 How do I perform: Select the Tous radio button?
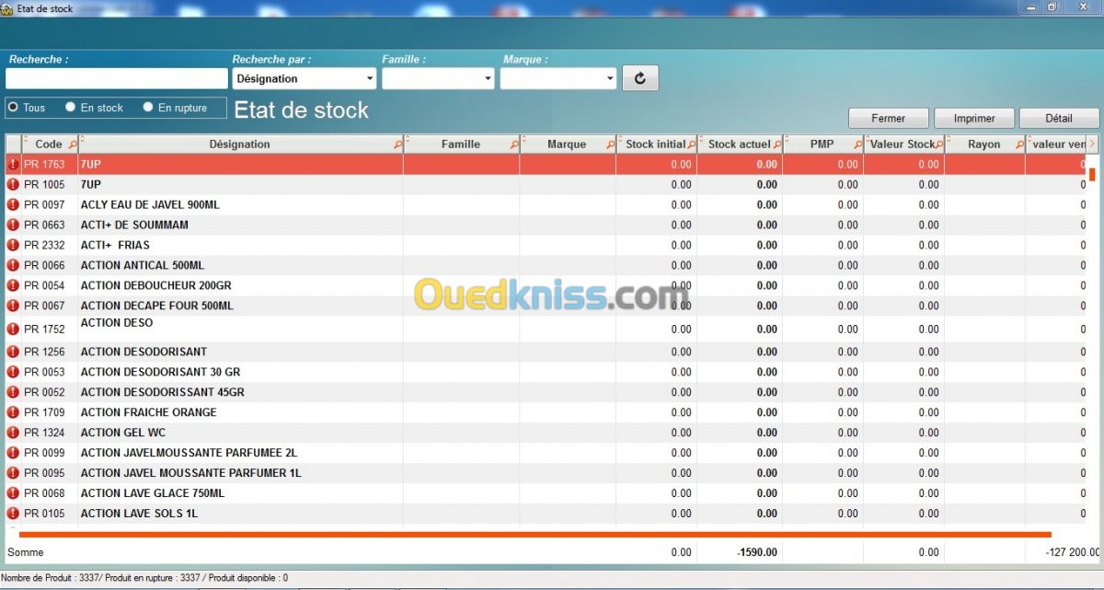[13, 108]
